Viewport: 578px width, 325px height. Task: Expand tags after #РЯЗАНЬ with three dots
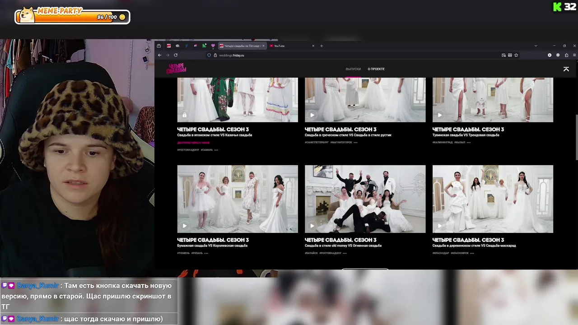pyautogui.click(x=206, y=253)
